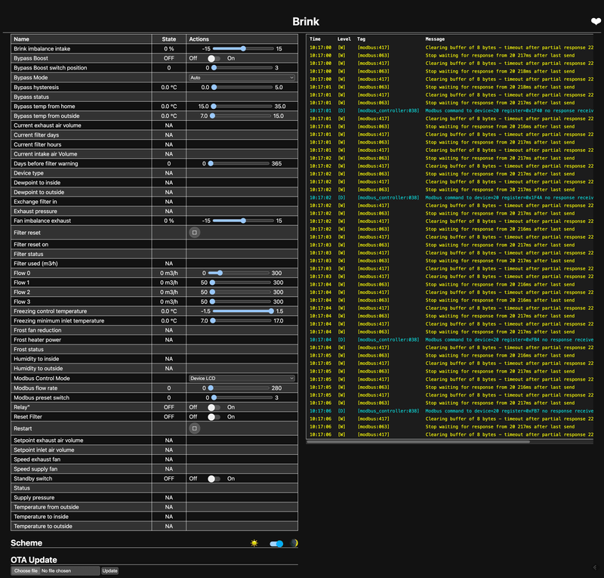Viewport: 604px width, 578px height.
Task: Select the Humidity to outside row
Action: [x=155, y=369]
